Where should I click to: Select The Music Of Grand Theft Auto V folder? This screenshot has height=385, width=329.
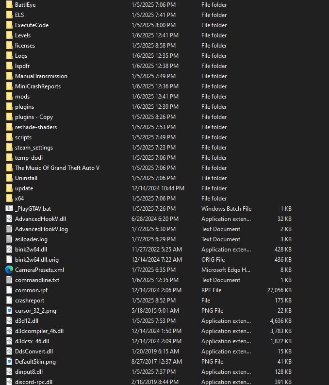pos(57,168)
